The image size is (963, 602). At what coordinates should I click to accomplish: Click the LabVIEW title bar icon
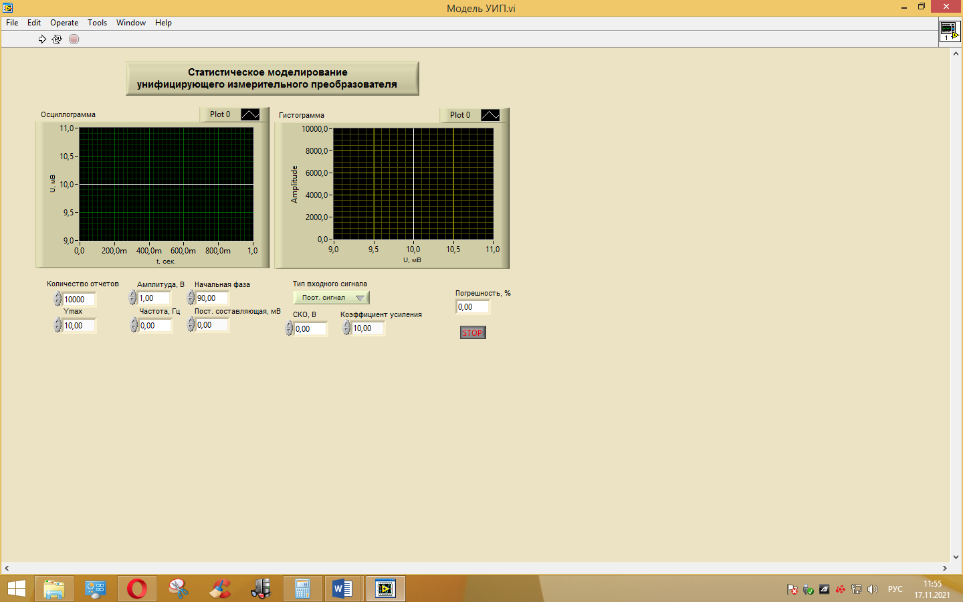point(7,7)
